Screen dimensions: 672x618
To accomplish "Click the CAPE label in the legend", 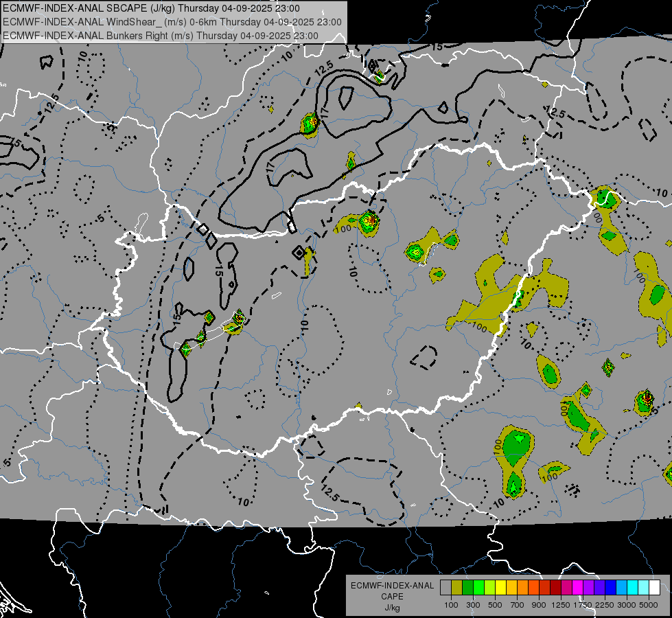I will pos(392,596).
